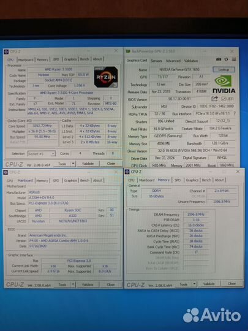This screenshot has height=331, width=248.
Task: Click GPU-Z refresh icon
Action: pos(227,59)
